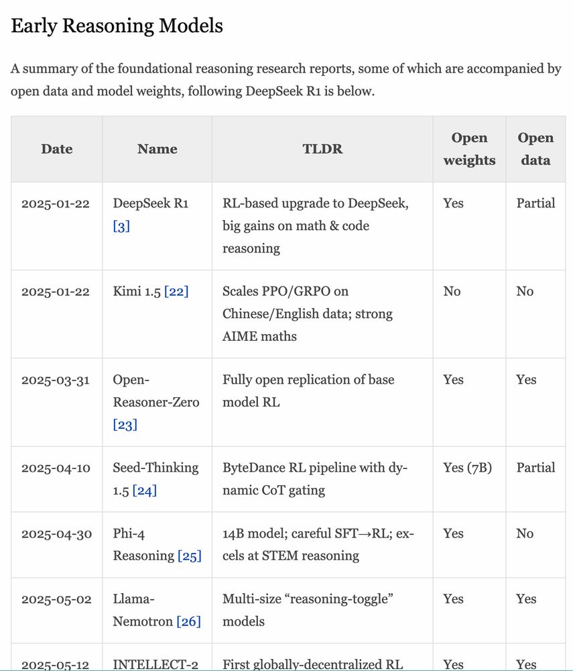Click the Open weights column header
Image resolution: width=573 pixels, height=671 pixels.
(x=469, y=149)
